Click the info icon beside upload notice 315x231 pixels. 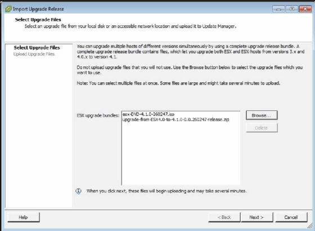coord(79,191)
